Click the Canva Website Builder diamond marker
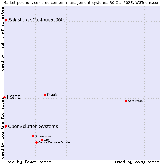Image resolution: width=164 pixels, height=164 pixels. pos(36,142)
